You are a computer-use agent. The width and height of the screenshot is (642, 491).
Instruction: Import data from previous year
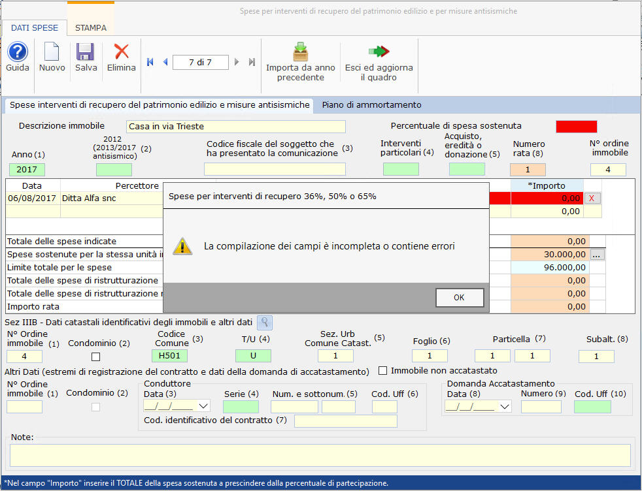(x=301, y=62)
